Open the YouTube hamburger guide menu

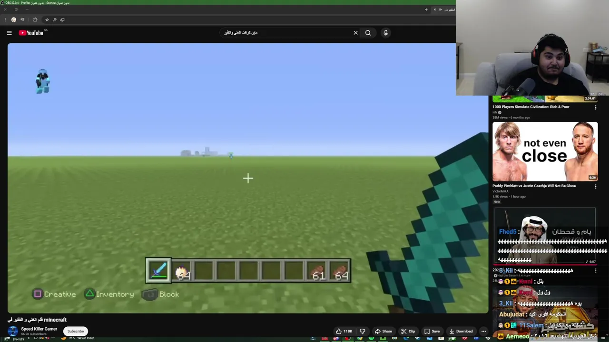click(x=9, y=33)
